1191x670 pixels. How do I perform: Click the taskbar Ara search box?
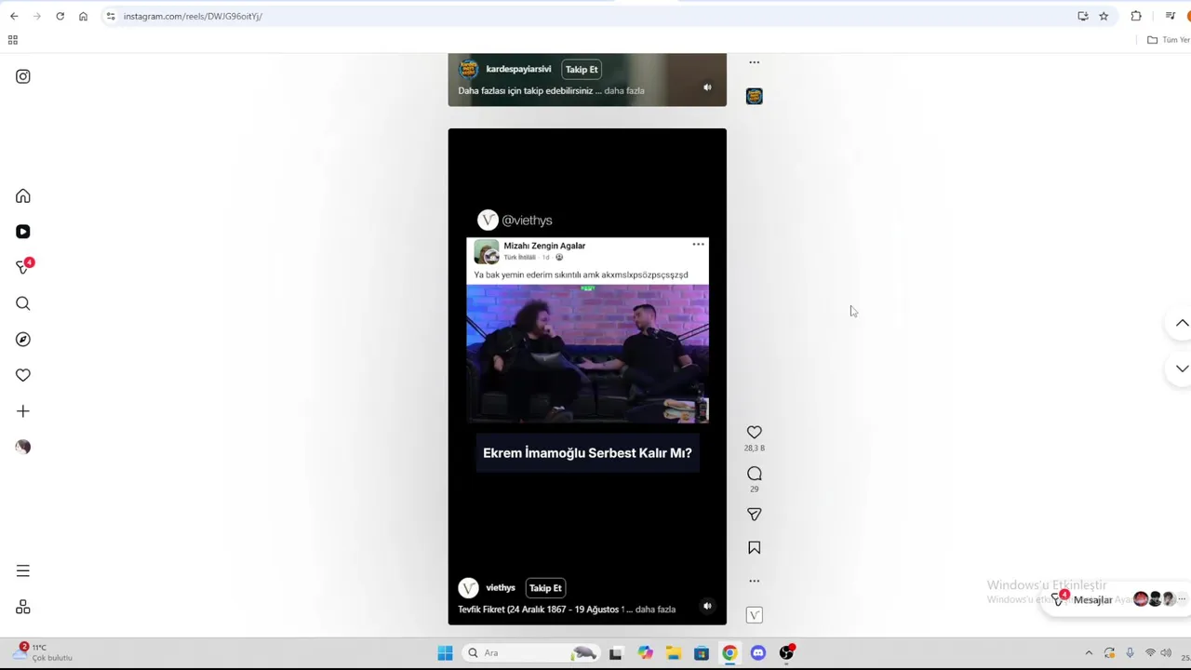point(531,653)
